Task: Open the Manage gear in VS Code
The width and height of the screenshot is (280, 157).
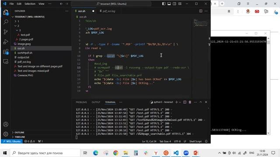Action: tap(6, 134)
